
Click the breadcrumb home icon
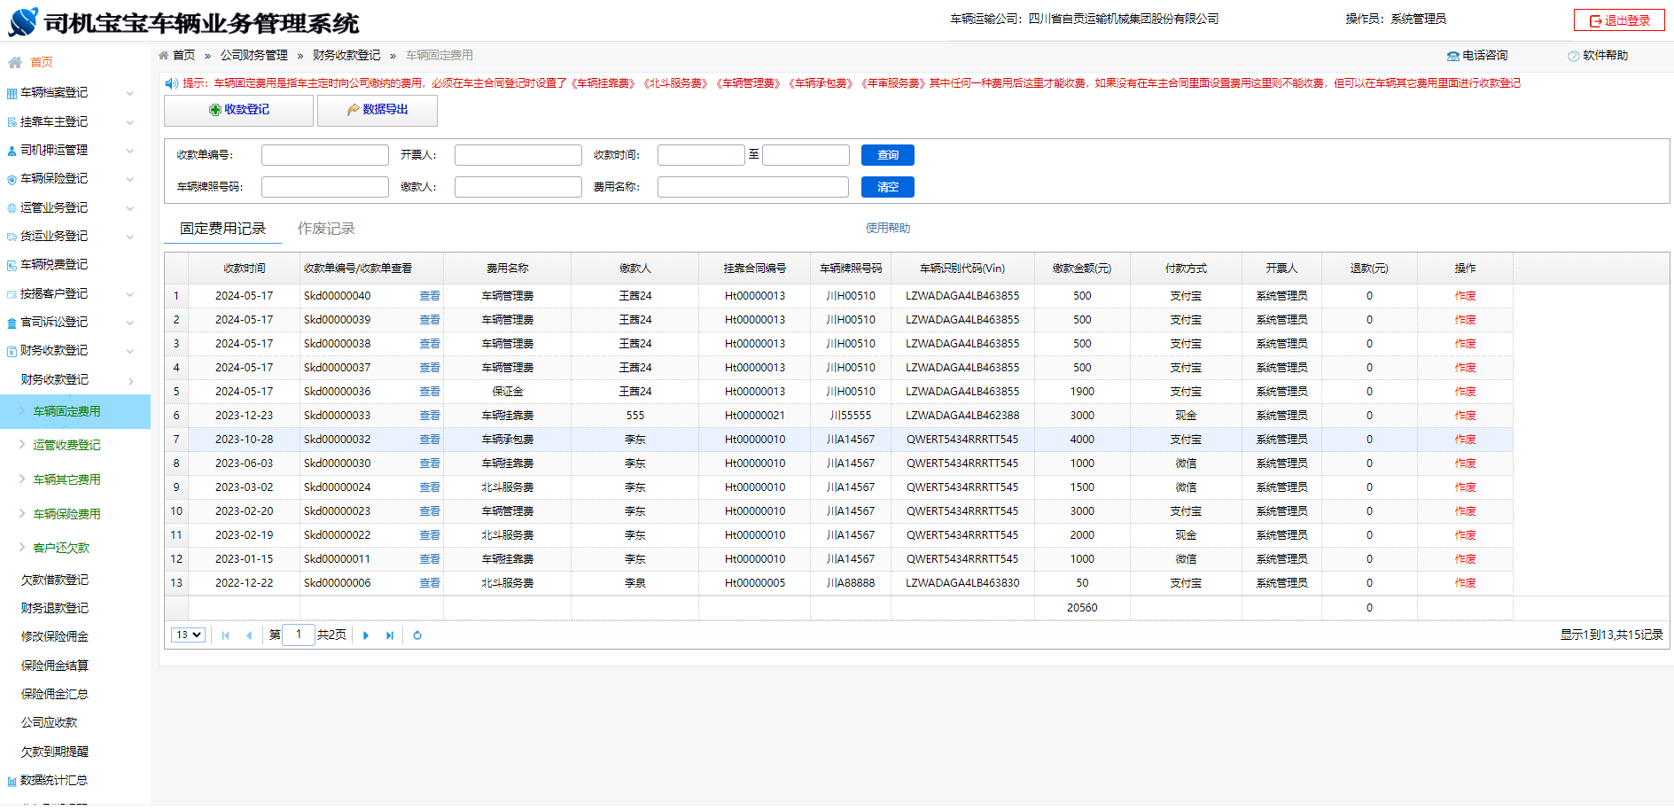click(x=163, y=55)
